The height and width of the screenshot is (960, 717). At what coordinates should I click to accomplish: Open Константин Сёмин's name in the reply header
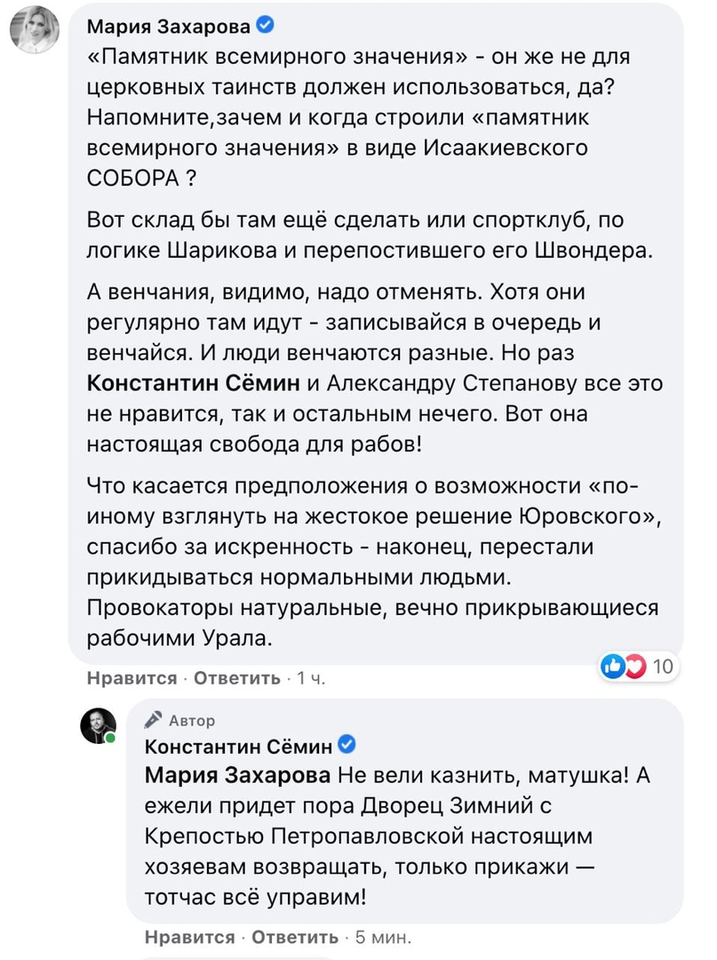coord(238,745)
